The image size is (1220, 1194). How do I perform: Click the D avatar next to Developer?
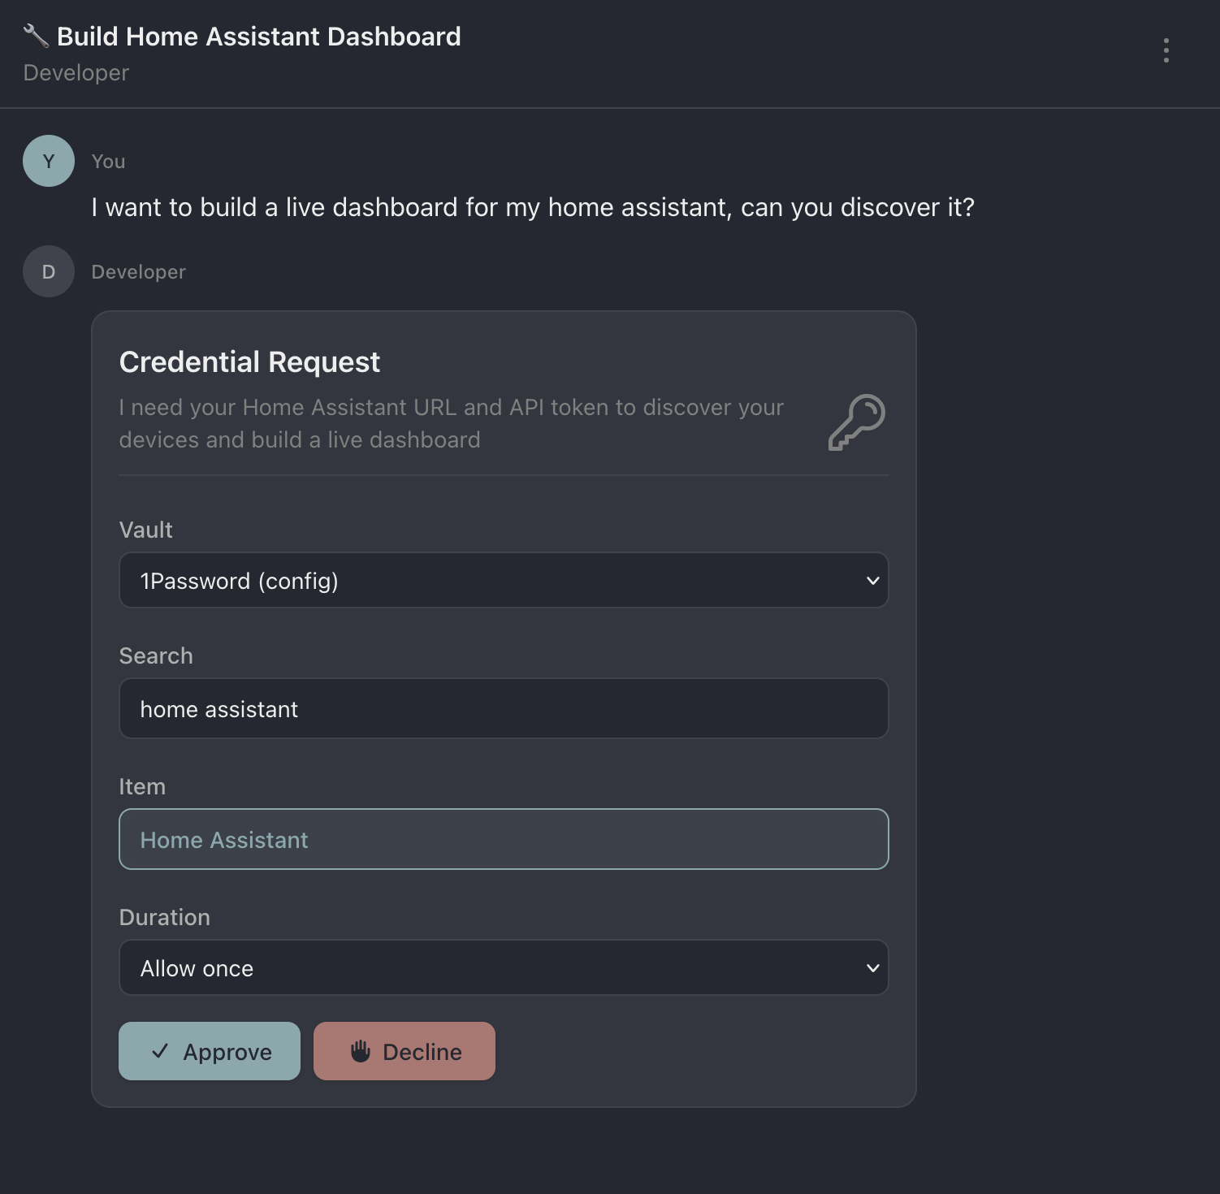(48, 271)
